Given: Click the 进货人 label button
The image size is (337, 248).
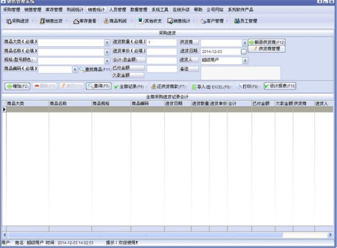Looking at the screenshot, I should [x=189, y=60].
